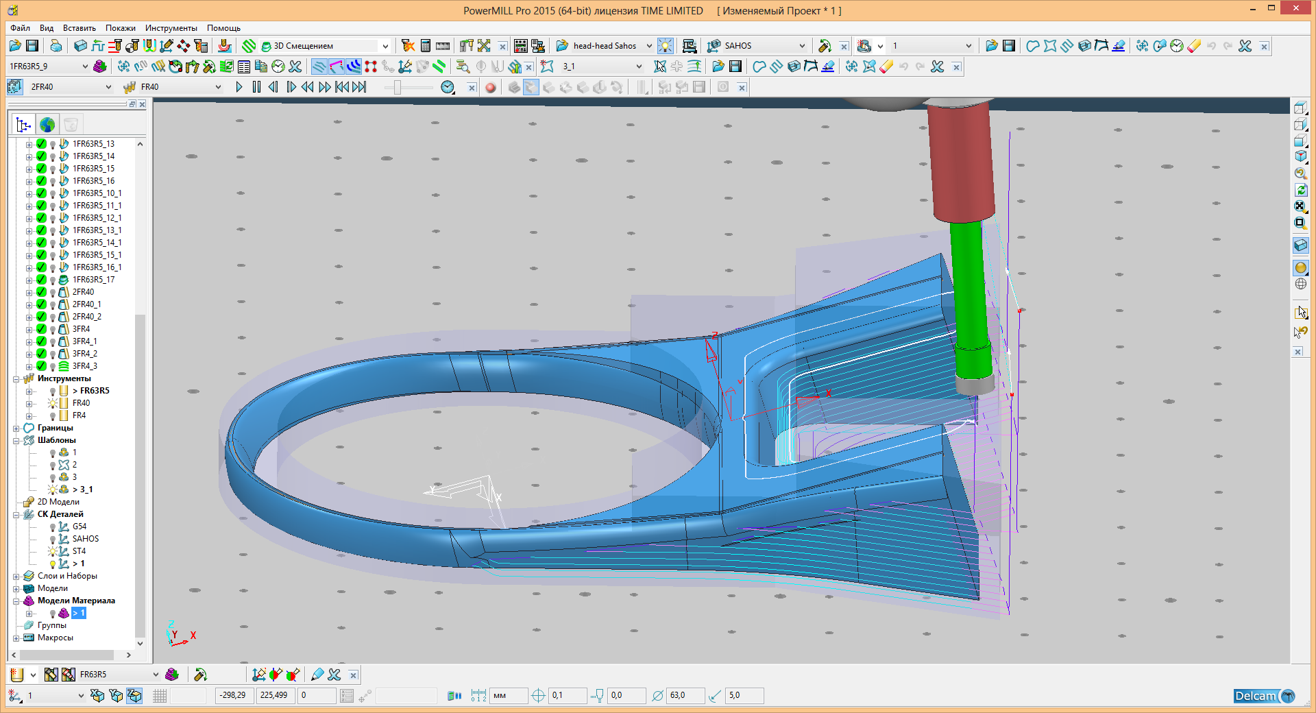Click refresh view icon in right toolbar

coord(1300,190)
